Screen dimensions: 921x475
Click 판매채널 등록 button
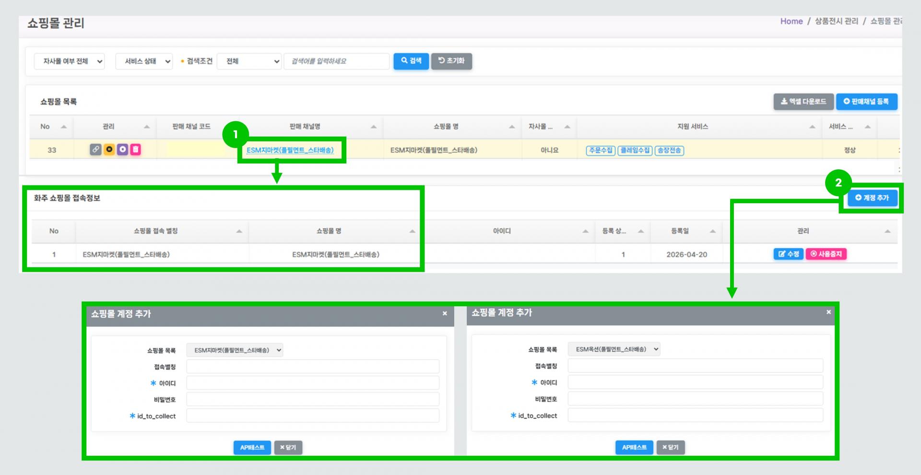[866, 102]
